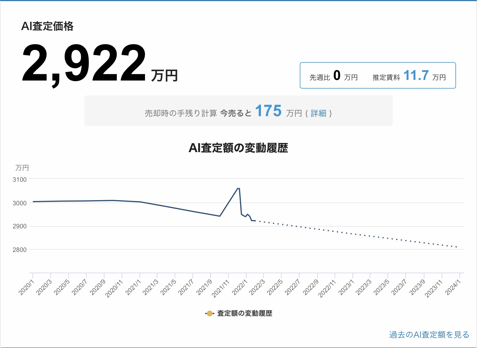Open the 詳細 link for sale proceeds
The image size is (477, 348).
pyautogui.click(x=318, y=113)
